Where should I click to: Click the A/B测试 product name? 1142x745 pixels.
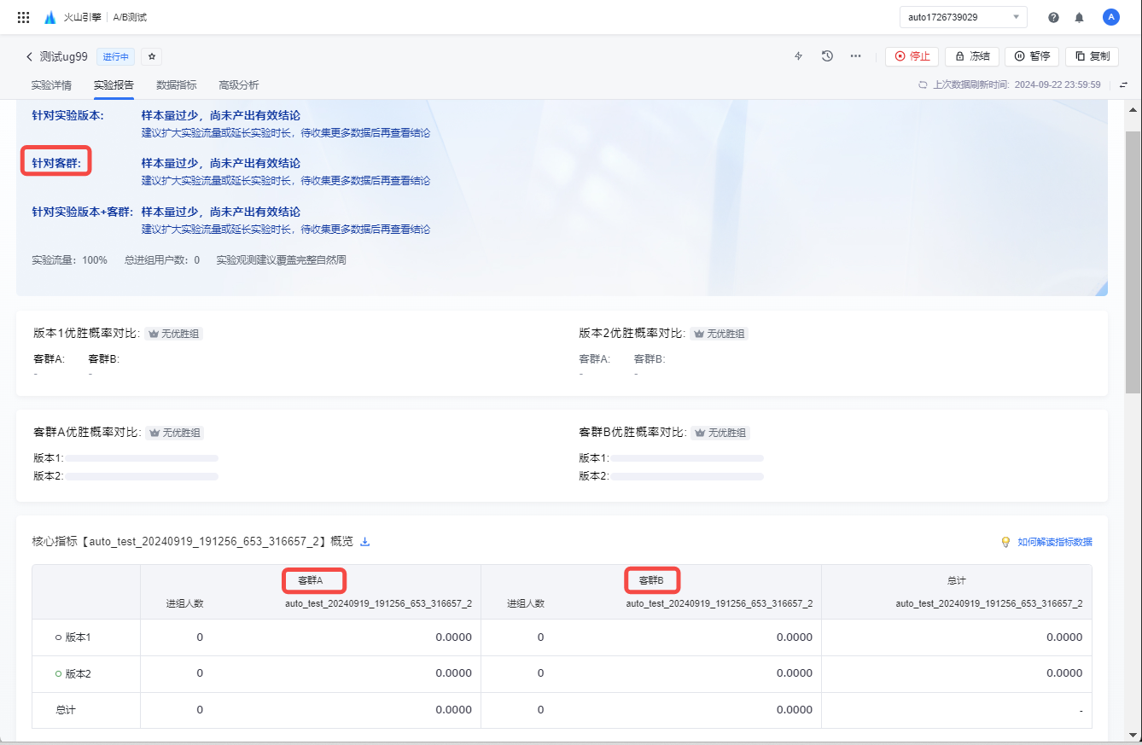click(130, 17)
